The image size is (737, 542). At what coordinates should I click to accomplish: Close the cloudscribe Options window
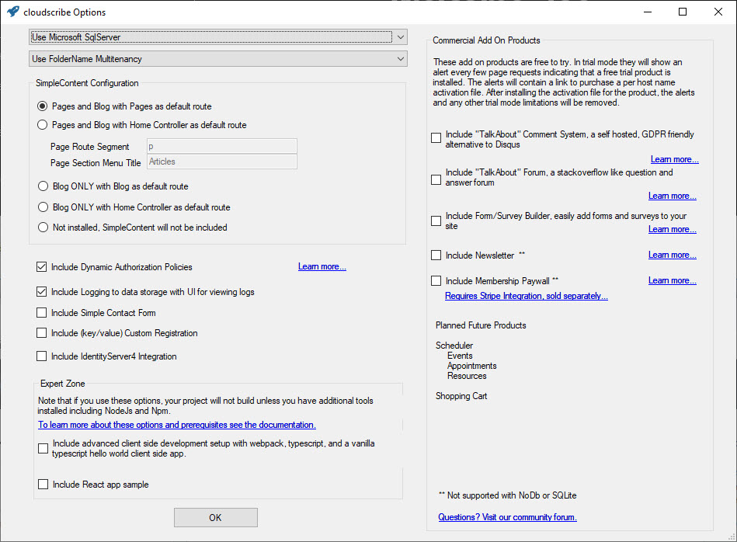coord(718,12)
